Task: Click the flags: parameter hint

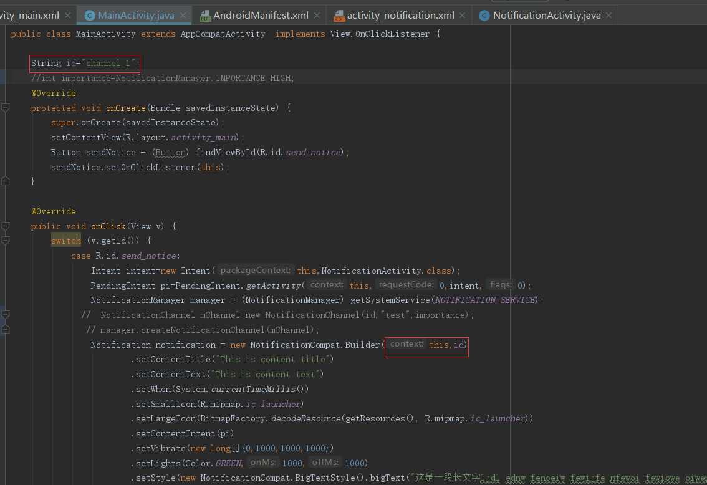Action: click(x=501, y=285)
